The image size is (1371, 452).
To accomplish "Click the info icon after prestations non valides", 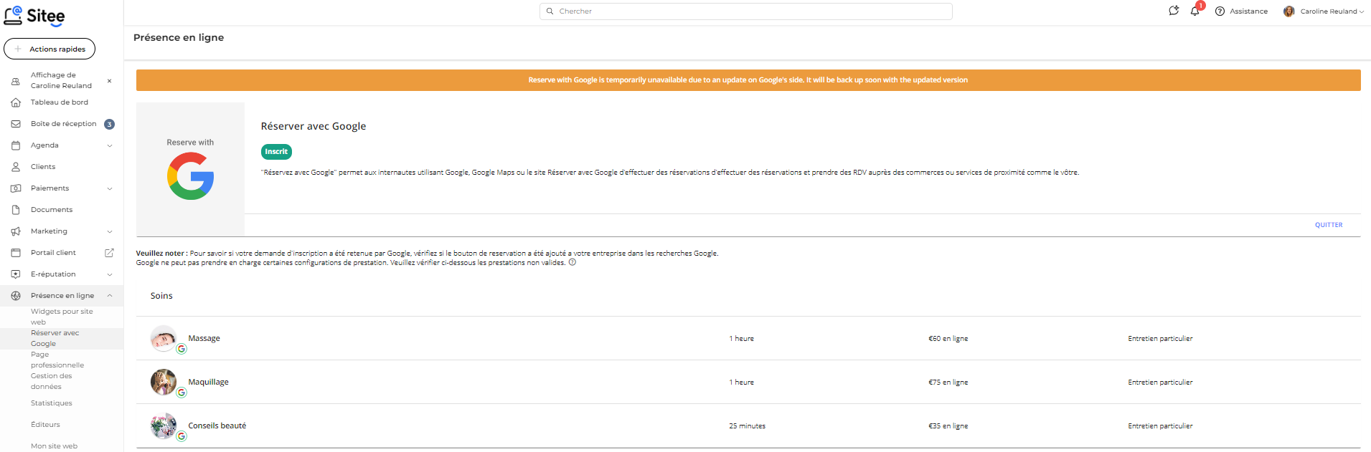I will click(x=573, y=262).
